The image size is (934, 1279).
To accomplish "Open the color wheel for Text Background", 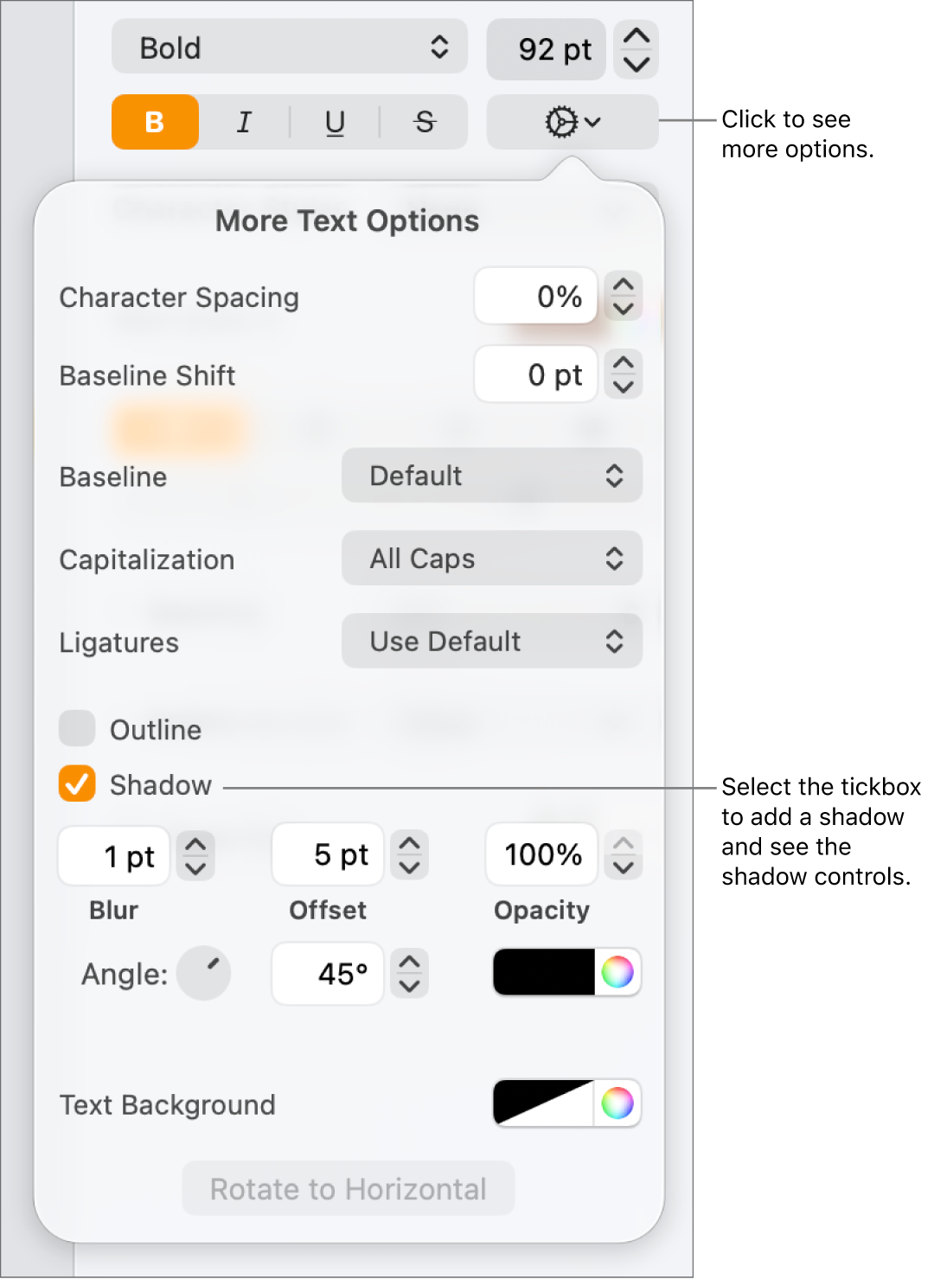I will 619,1103.
